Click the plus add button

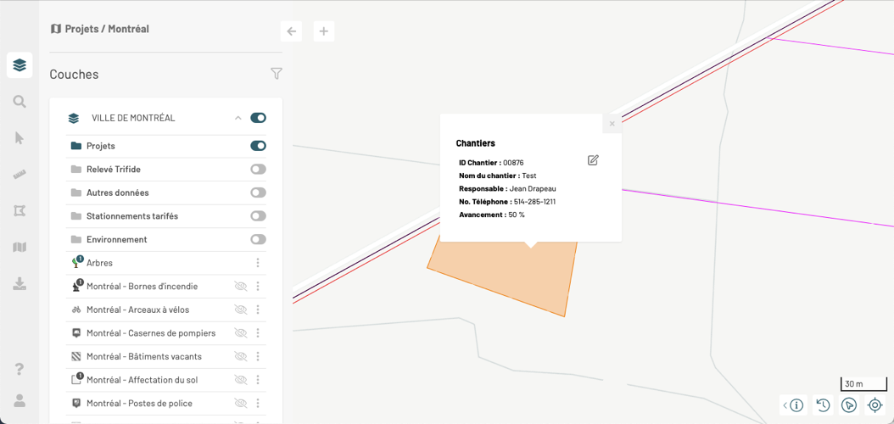pyautogui.click(x=323, y=31)
